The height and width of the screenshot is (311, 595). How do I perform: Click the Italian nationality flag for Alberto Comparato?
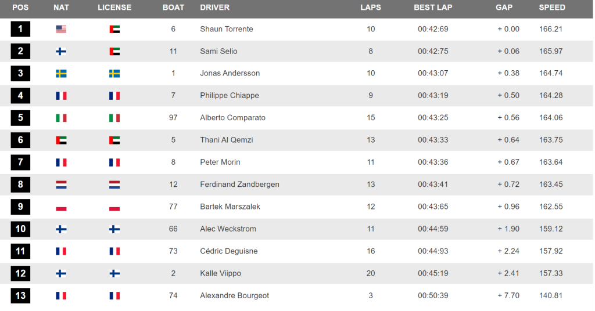pos(61,118)
